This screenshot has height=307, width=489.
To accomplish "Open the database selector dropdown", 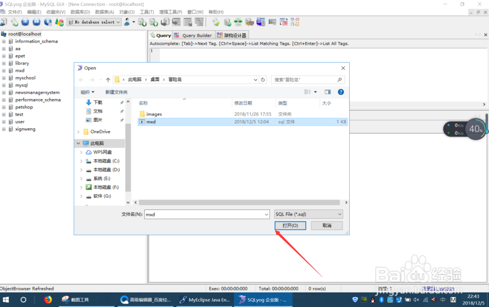I will (x=94, y=21).
